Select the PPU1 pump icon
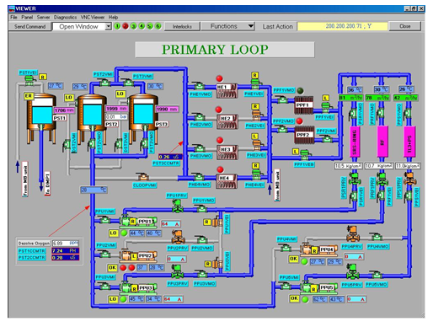Image resolution: width=433 pixels, height=327 pixels. (x=137, y=222)
